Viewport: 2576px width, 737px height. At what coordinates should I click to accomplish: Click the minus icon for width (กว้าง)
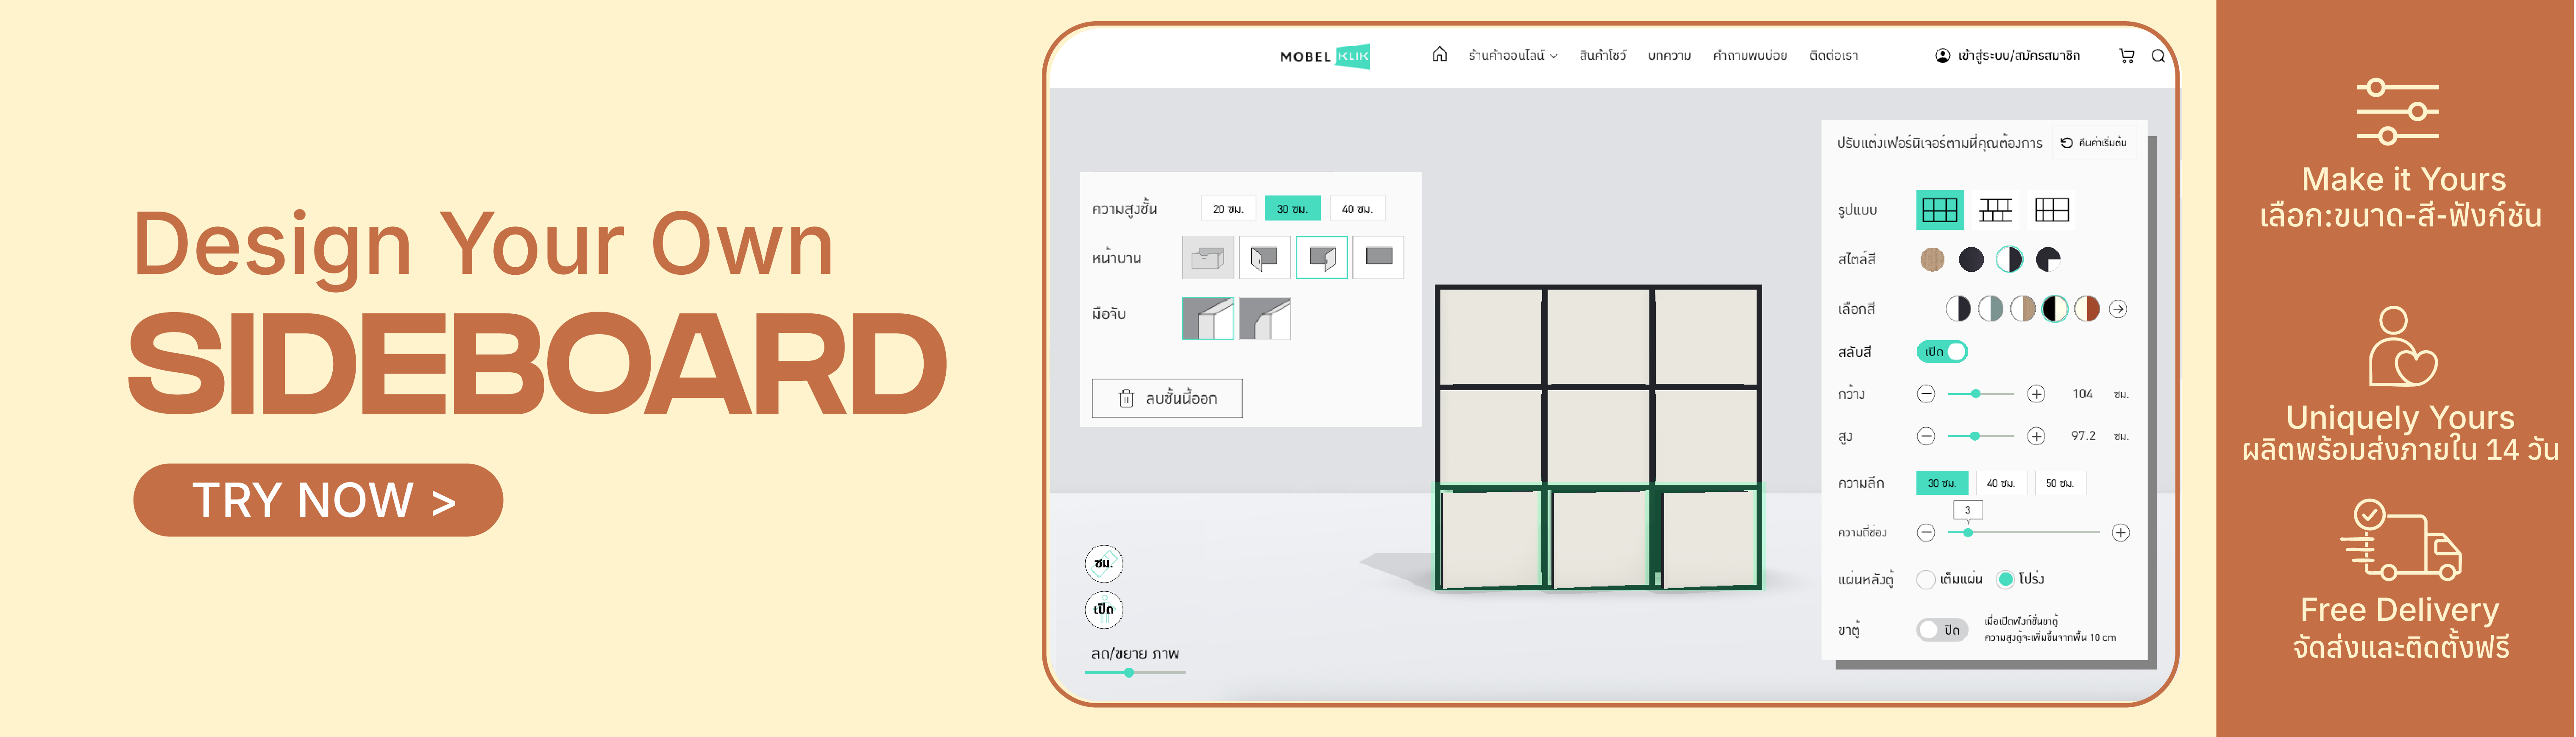point(1926,394)
